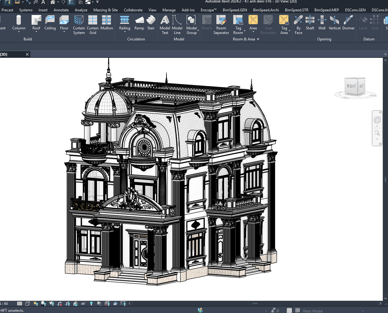Select the Mullion tool
This screenshot has height=313, width=388.
(107, 23)
